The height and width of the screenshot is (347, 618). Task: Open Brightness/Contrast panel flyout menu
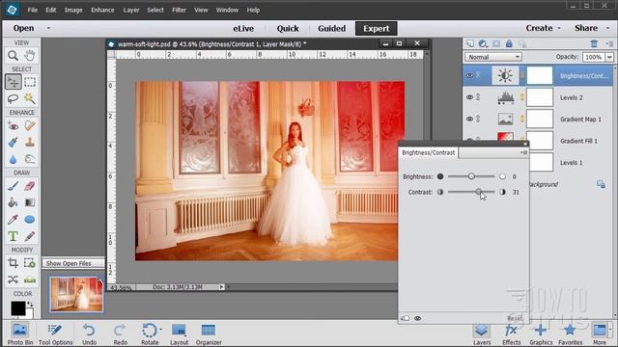tap(523, 152)
